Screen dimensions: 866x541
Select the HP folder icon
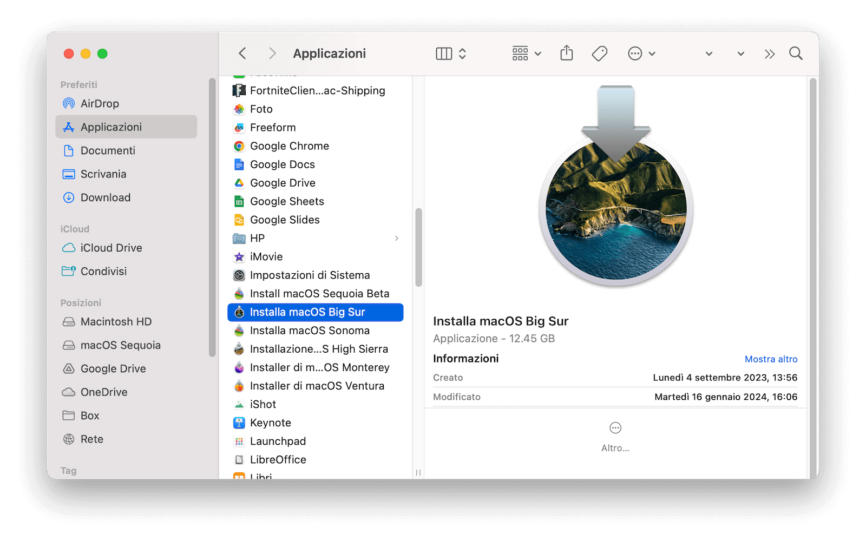tap(239, 238)
